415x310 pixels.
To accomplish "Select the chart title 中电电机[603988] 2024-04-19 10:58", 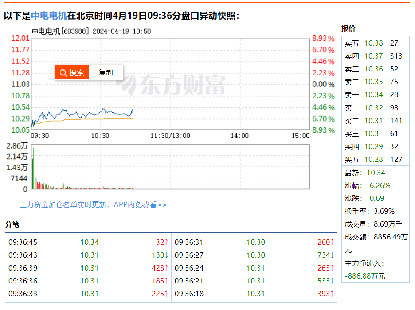I will pyautogui.click(x=91, y=31).
